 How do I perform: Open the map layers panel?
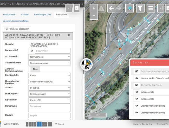click(130, 8)
